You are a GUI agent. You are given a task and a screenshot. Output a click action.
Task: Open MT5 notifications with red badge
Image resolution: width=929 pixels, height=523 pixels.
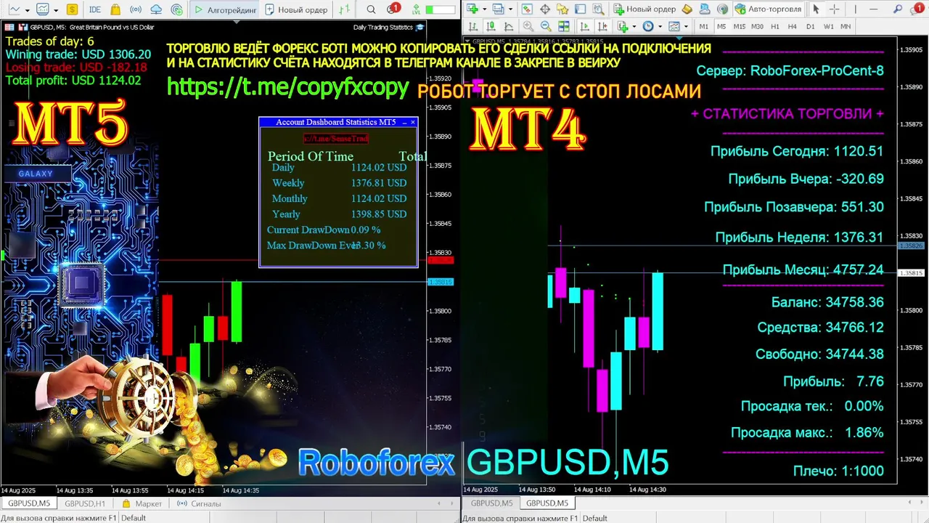click(x=393, y=9)
